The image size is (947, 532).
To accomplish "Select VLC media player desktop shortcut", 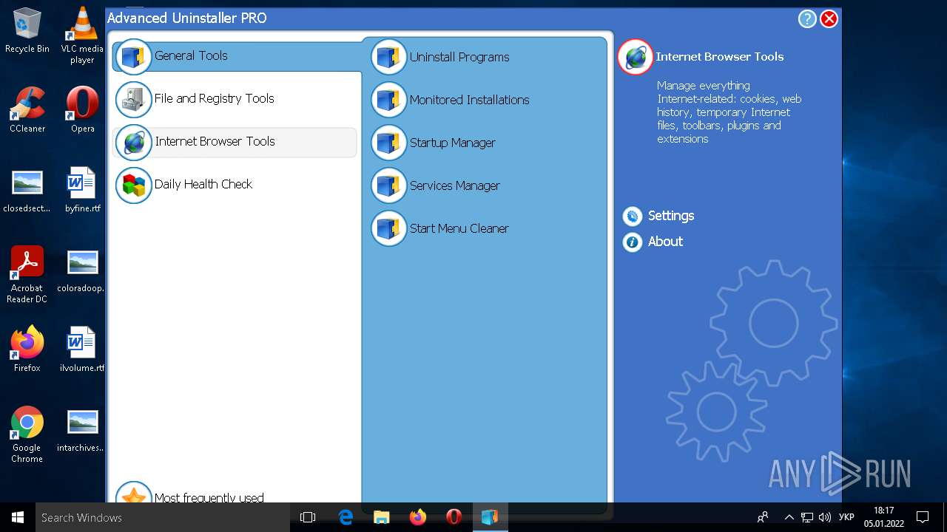I will (x=82, y=35).
